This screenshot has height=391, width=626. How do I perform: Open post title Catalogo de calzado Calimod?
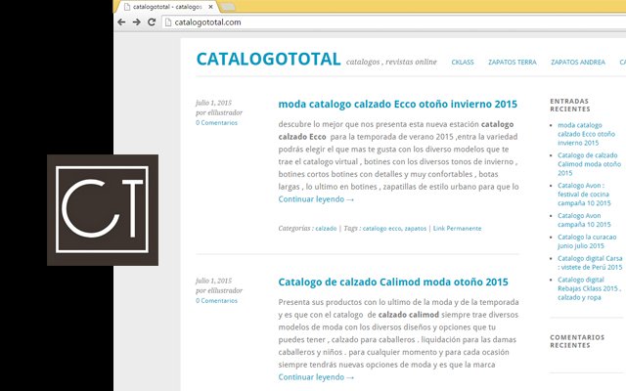[393, 282]
